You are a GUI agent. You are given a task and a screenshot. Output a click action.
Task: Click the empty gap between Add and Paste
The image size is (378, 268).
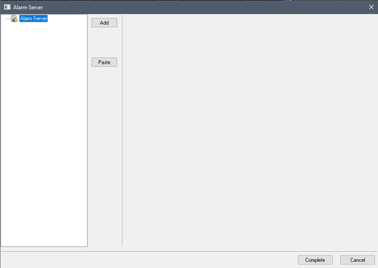pyautogui.click(x=104, y=42)
